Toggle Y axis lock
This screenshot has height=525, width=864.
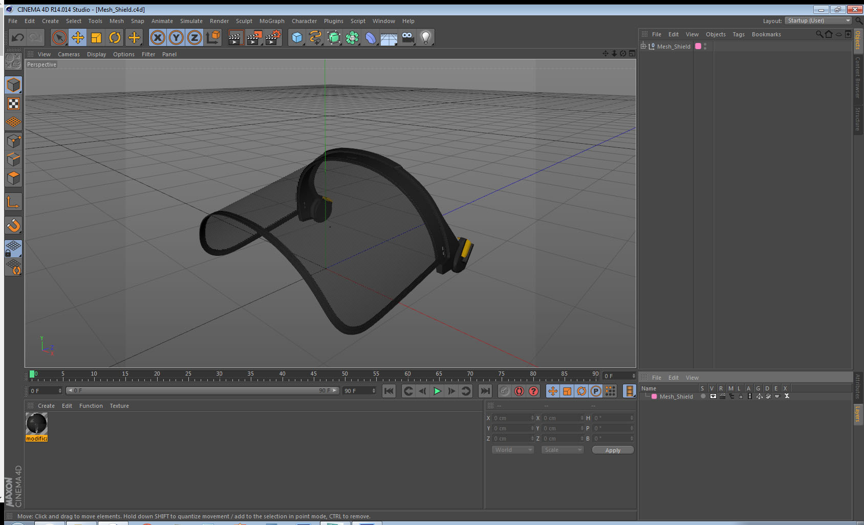point(176,37)
